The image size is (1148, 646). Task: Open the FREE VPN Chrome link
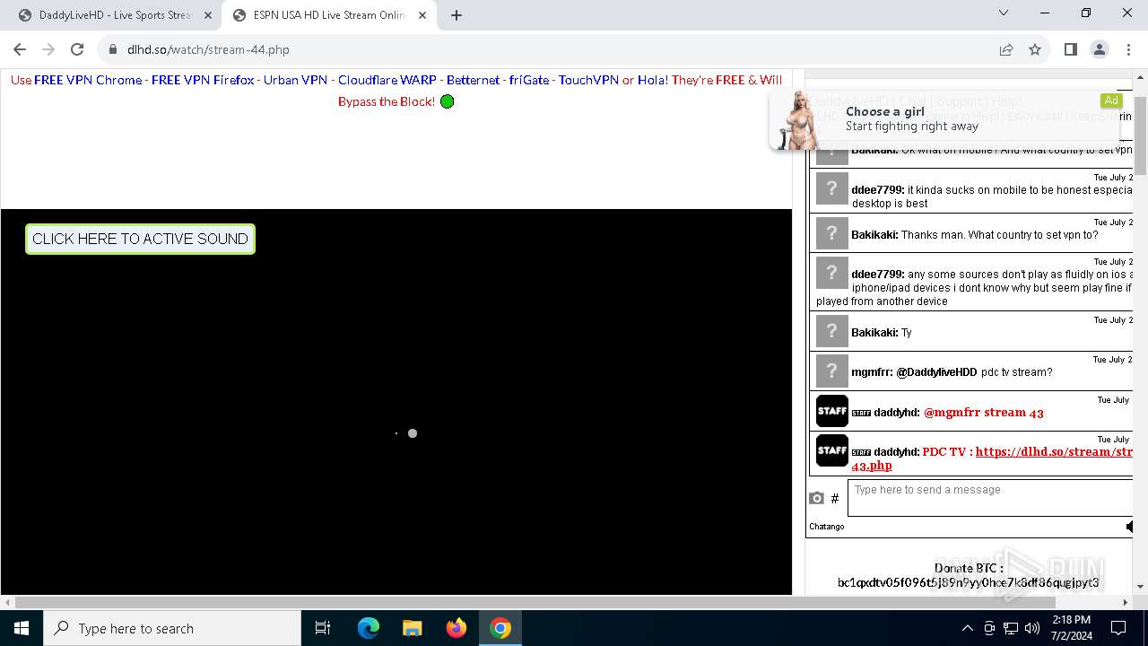(x=88, y=80)
